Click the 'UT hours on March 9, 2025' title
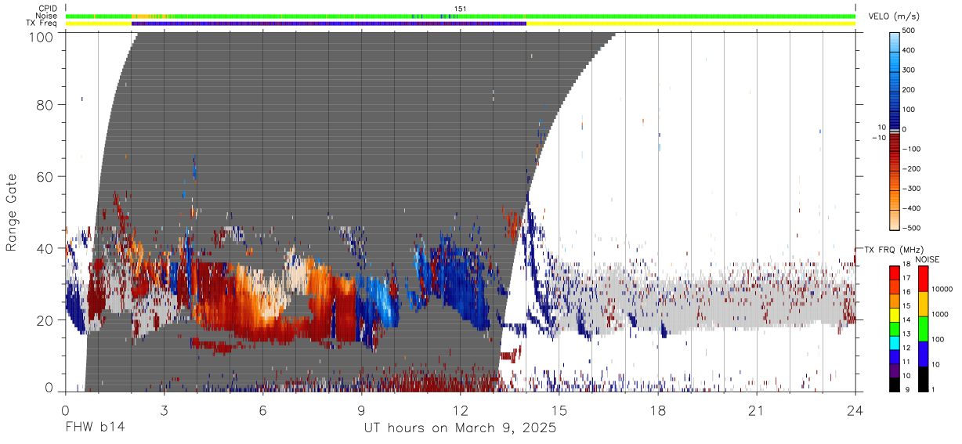 [460, 428]
